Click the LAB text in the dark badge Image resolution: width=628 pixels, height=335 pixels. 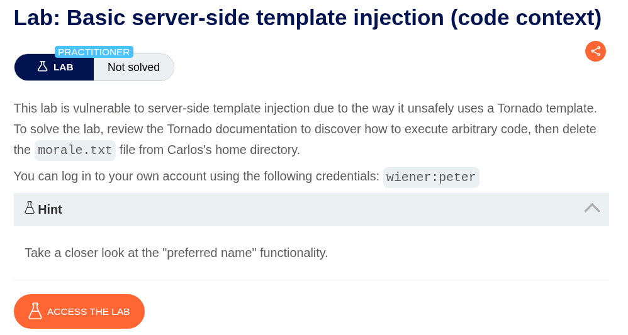pos(64,67)
